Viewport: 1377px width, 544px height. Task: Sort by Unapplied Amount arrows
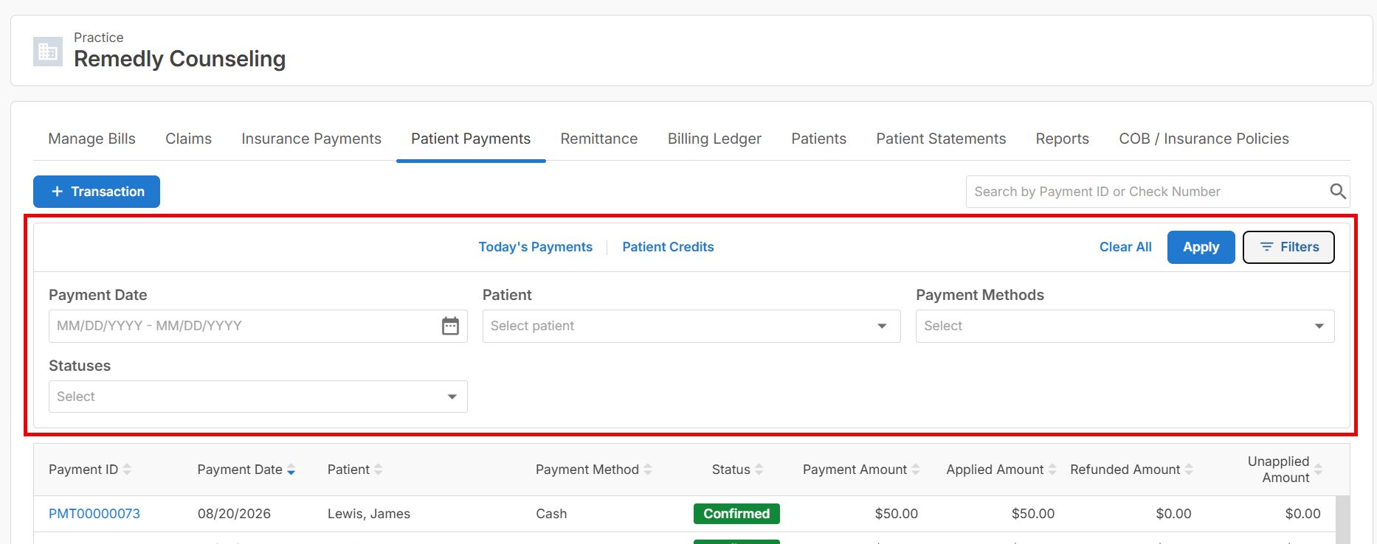click(x=1318, y=470)
